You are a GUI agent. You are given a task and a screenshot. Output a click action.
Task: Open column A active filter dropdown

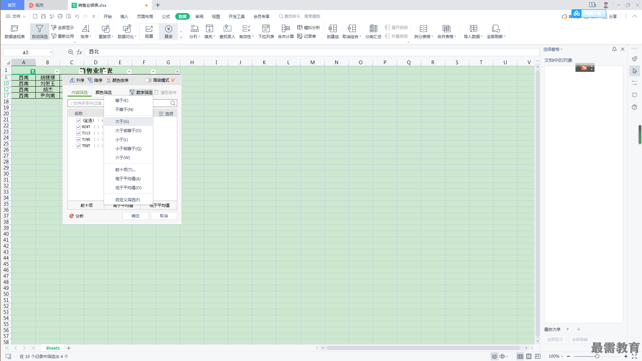33,72
